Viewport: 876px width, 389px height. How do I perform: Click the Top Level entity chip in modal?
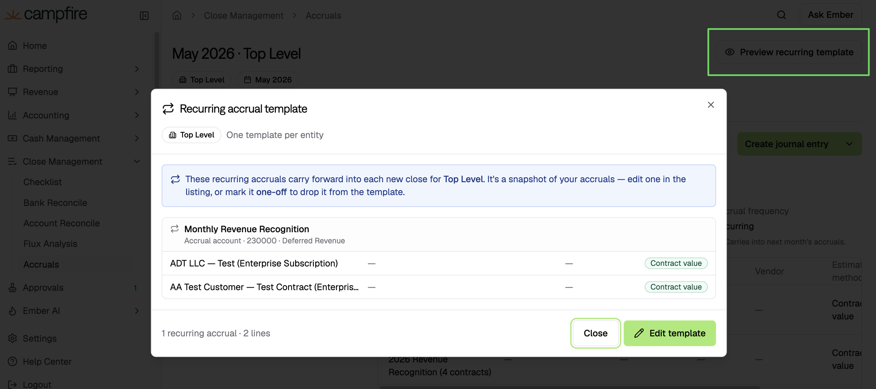click(191, 135)
